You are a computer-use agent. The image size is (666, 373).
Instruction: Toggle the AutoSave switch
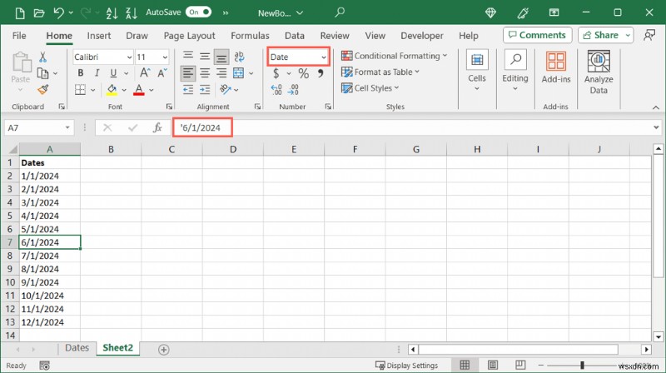click(198, 12)
